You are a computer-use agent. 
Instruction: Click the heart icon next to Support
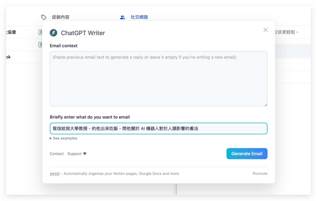click(x=85, y=154)
